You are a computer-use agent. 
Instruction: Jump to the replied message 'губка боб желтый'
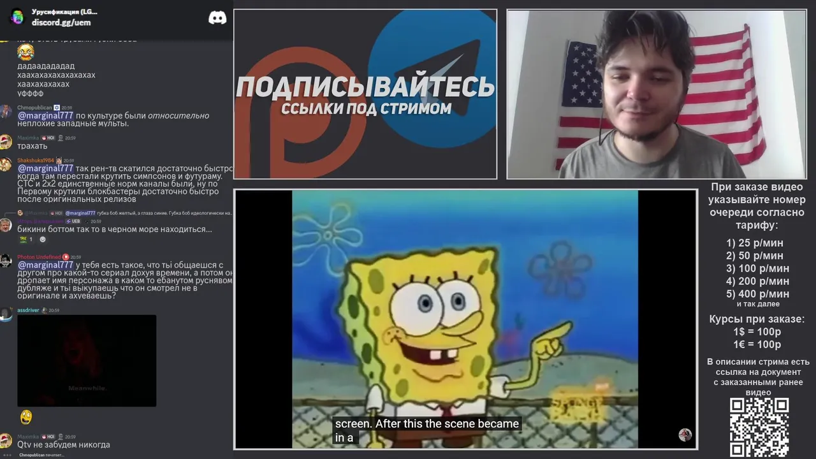(164, 213)
